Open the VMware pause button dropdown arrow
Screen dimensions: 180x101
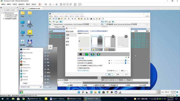coord(42,4)
